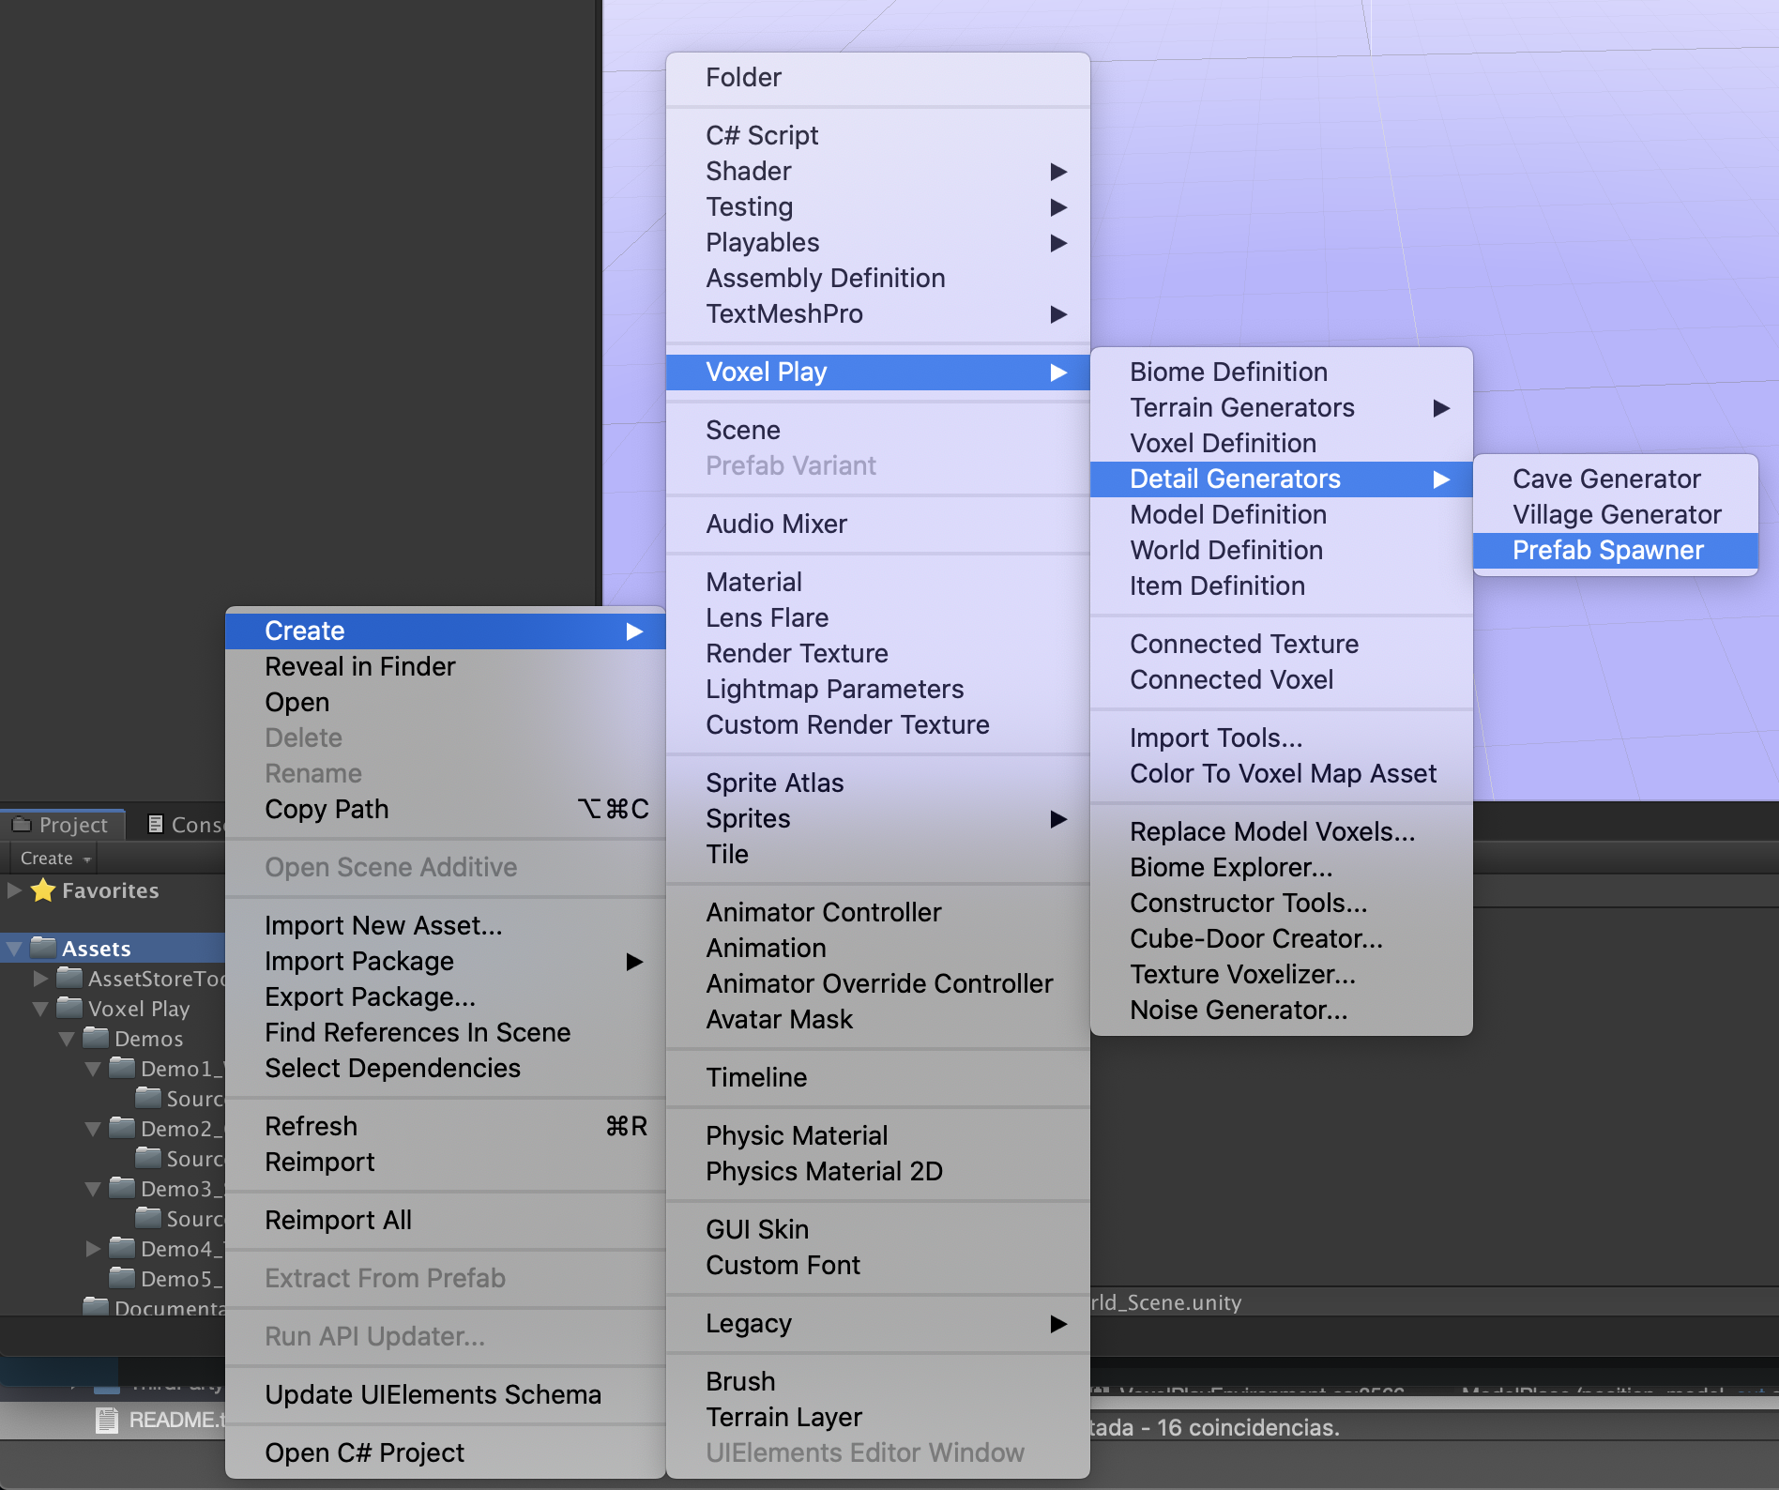The image size is (1779, 1490).
Task: Create a new Scene asset
Action: (877, 431)
